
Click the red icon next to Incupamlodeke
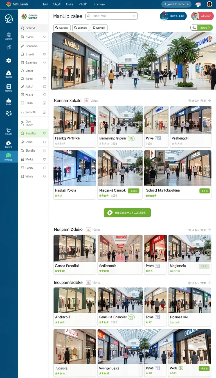pos(88,282)
